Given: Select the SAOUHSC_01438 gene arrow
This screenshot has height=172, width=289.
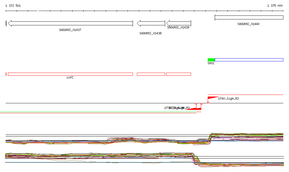Looking at the screenshot, I should click(151, 23).
